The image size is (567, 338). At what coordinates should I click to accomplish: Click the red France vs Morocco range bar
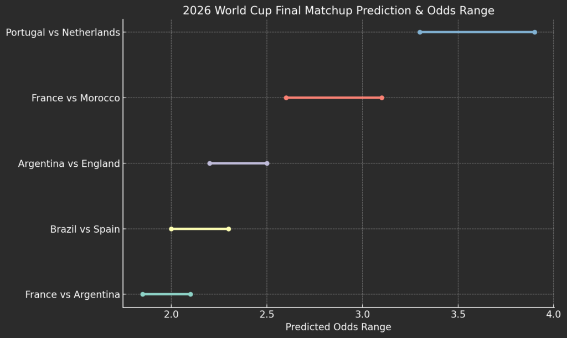[x=334, y=98]
